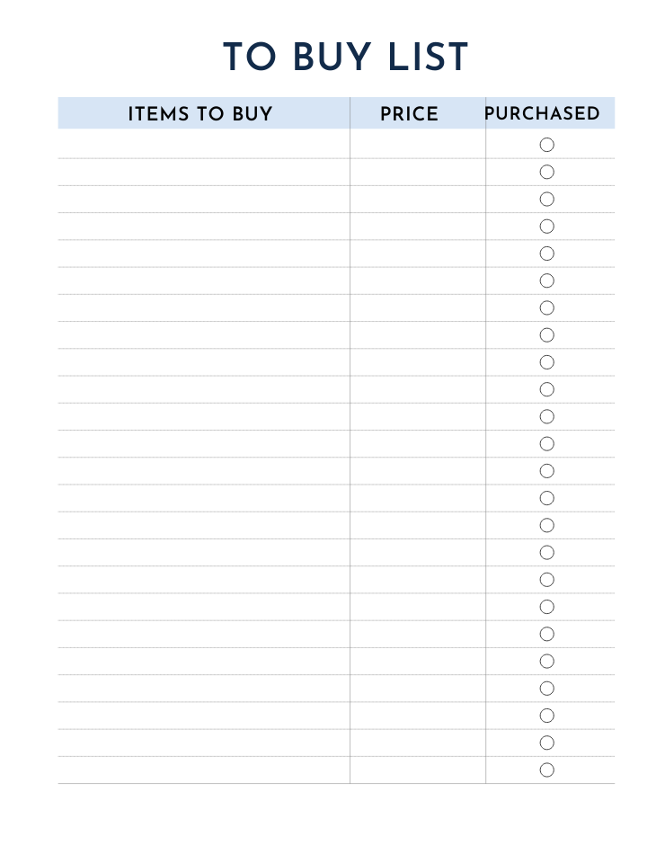Mark the twelfth Purchased circle
The image size is (647, 863).
546,443
